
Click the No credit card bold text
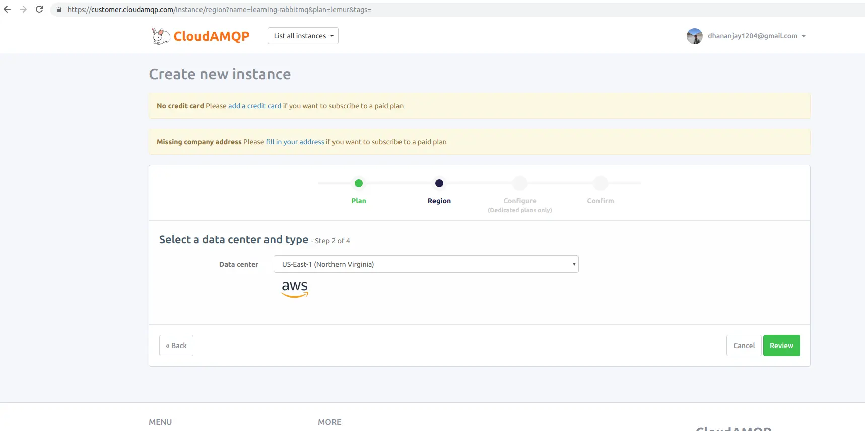pos(180,106)
